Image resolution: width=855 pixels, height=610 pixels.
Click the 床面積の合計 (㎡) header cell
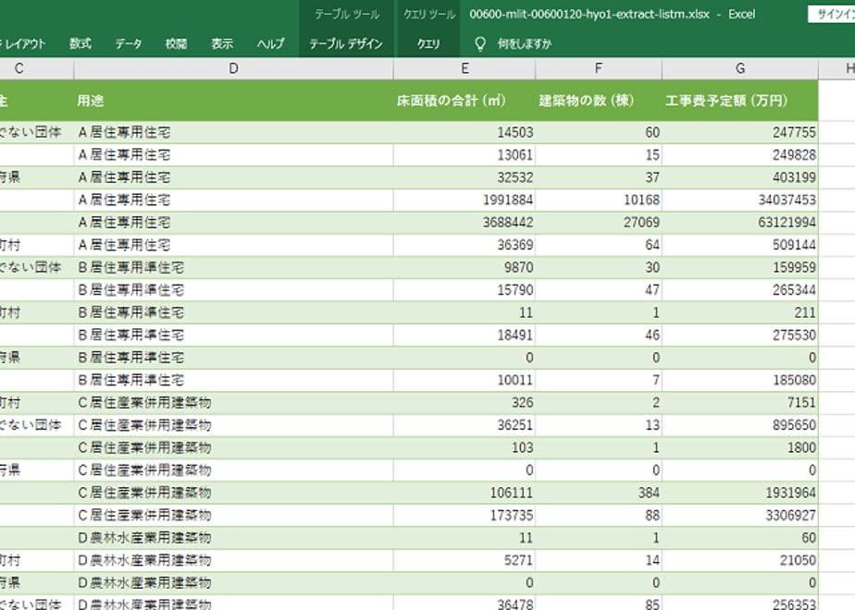click(x=464, y=101)
